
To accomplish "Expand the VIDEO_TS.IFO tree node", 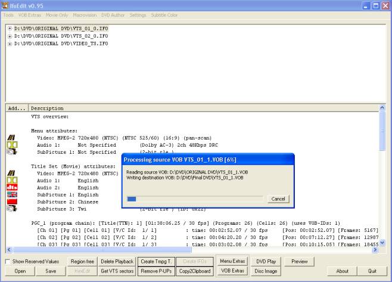I will click(10, 44).
